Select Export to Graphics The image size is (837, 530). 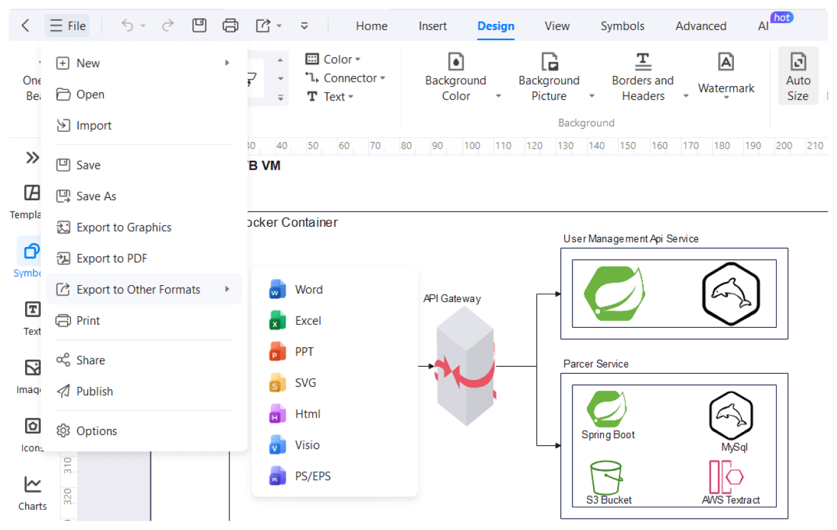(144, 227)
